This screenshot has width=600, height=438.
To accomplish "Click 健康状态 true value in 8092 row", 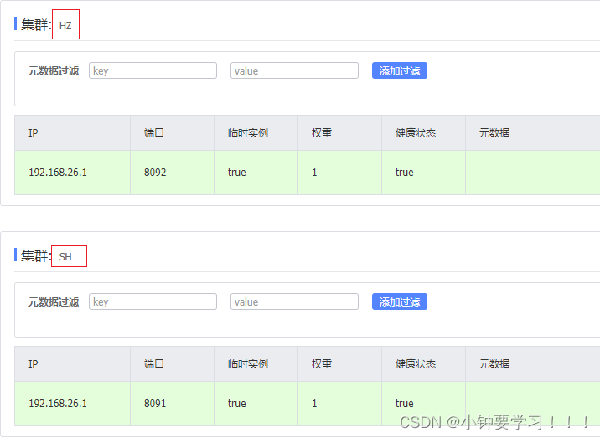I will 405,173.
